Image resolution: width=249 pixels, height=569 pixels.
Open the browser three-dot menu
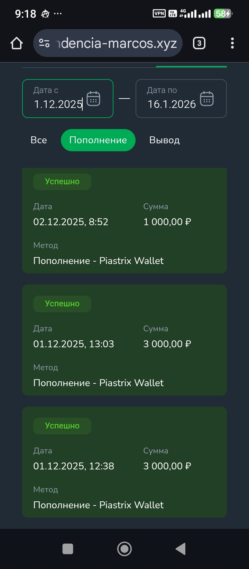coord(232,43)
